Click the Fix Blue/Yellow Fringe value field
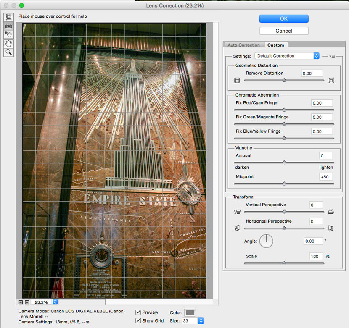The height and width of the screenshot is (328, 349). pyautogui.click(x=322, y=131)
